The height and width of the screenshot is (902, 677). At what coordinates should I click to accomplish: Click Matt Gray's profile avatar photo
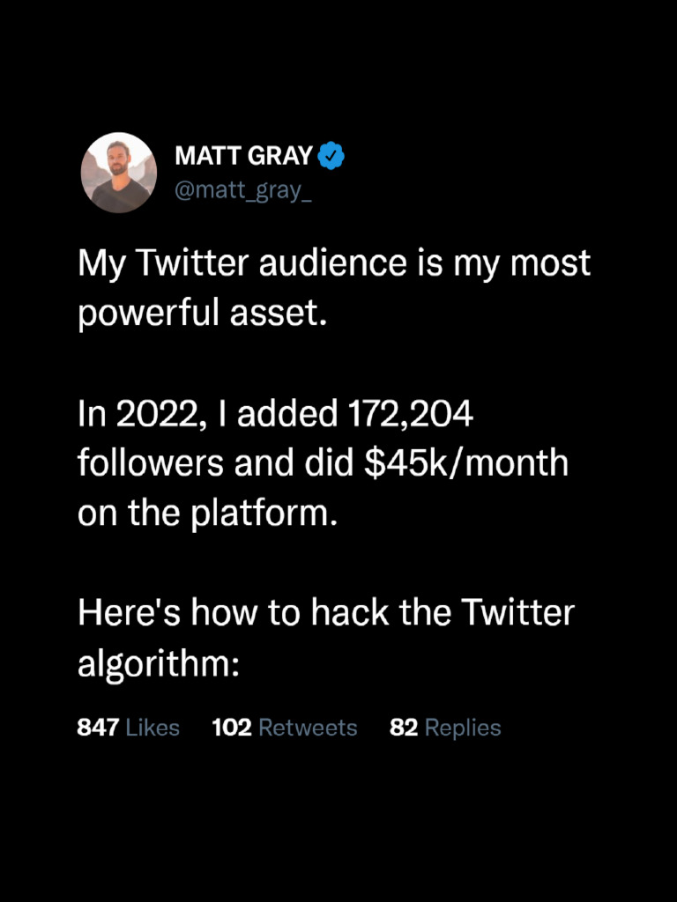tap(119, 173)
